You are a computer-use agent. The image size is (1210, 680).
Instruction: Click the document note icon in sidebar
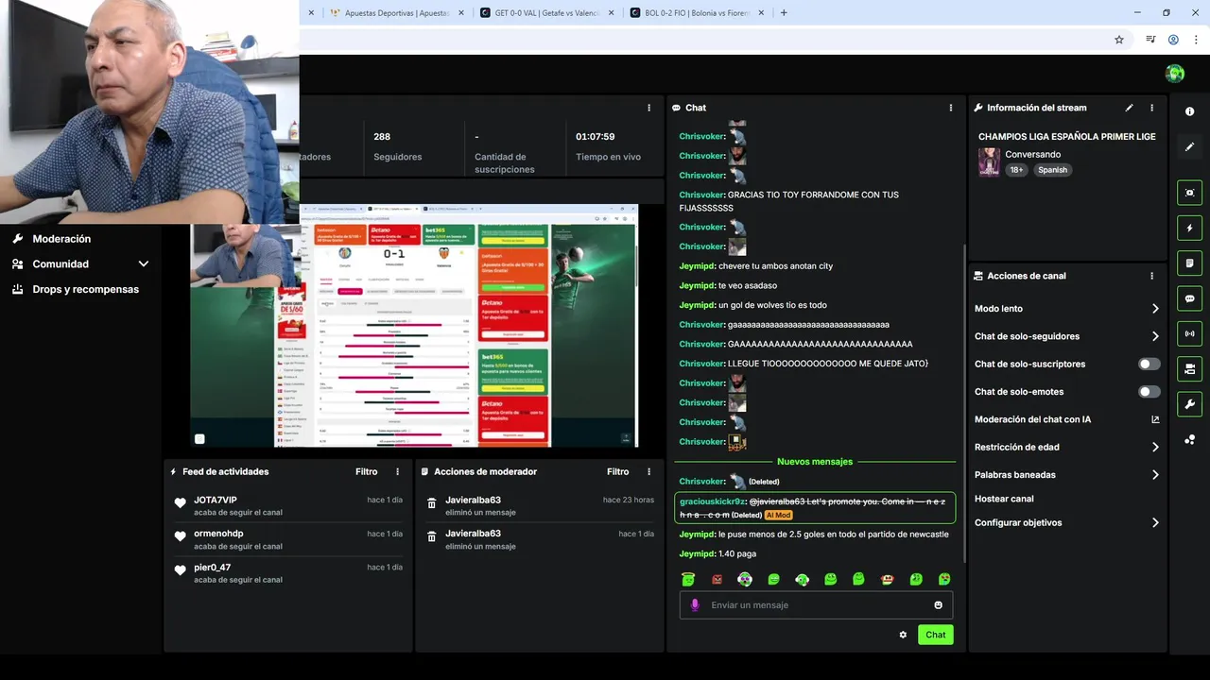(1189, 263)
